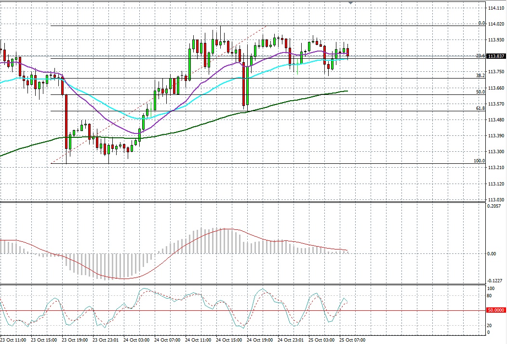The height and width of the screenshot is (344, 507).
Task: Click the MACD scale value 0.2057
Action: point(494,206)
